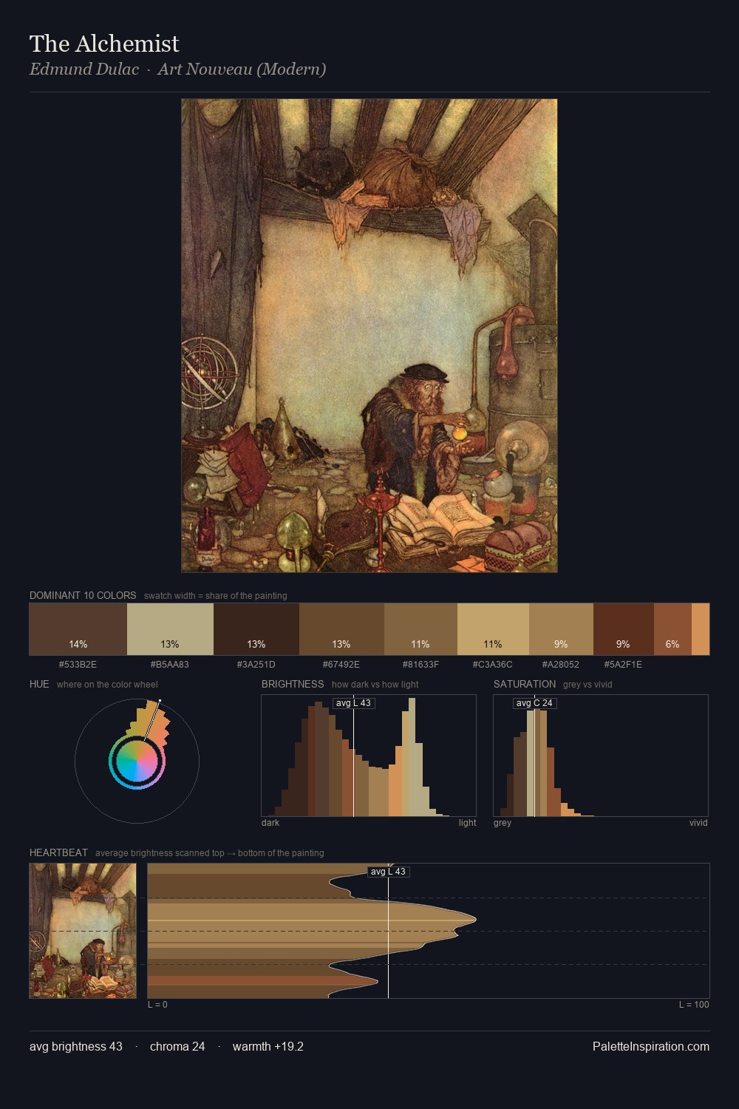Click the 'warmth +19.2' footer stat
Image resolution: width=739 pixels, height=1109 pixels.
268,1046
